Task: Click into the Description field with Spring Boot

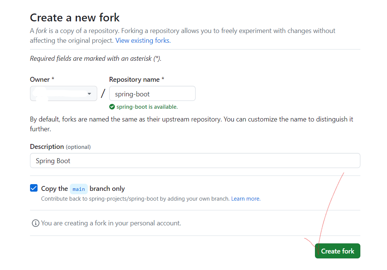Action: click(195, 160)
